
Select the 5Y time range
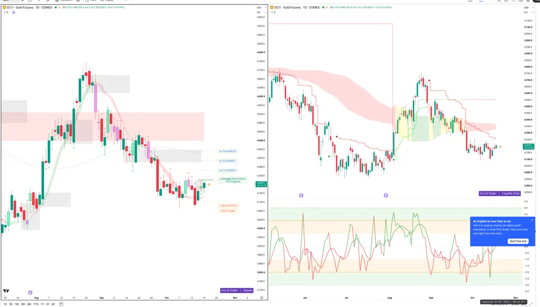[x=48, y=304]
